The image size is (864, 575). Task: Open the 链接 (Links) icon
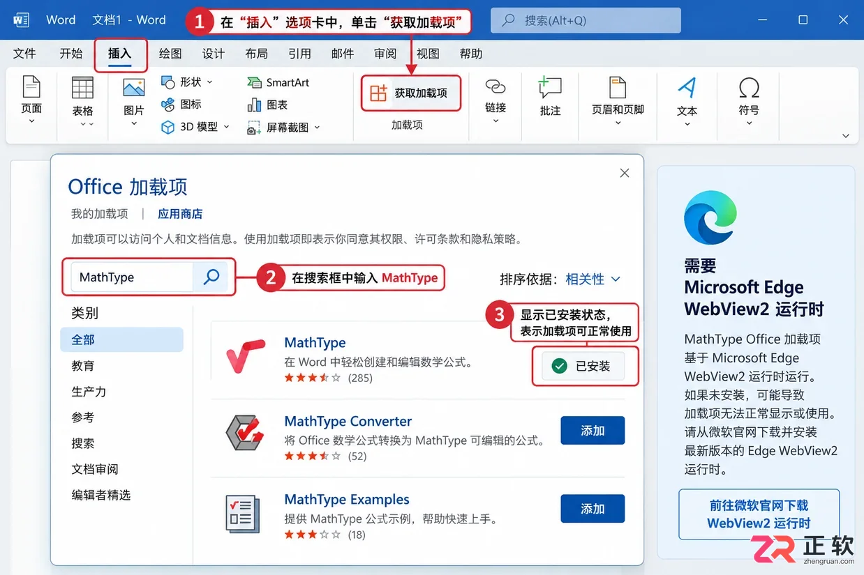[496, 86]
